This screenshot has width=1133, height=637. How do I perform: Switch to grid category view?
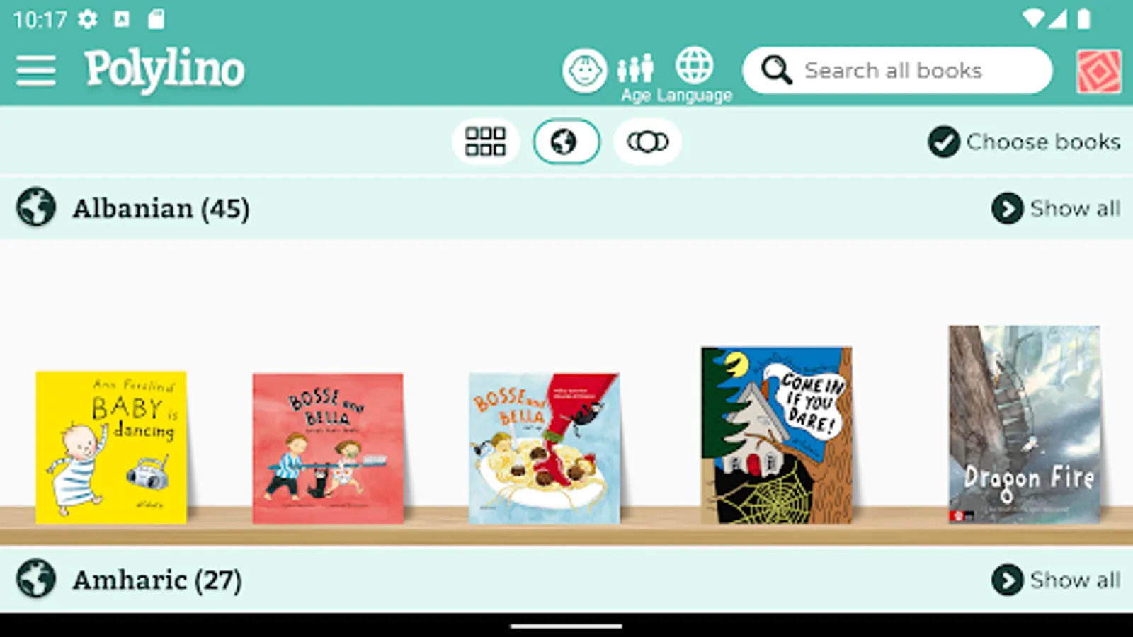(x=485, y=142)
